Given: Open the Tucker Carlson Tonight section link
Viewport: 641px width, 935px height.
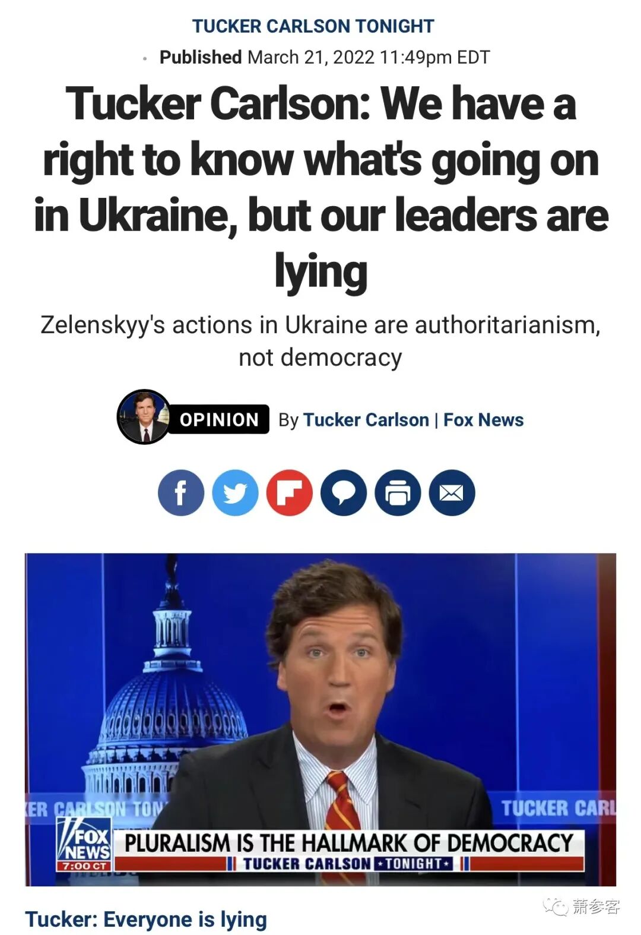Looking at the screenshot, I should click(313, 26).
